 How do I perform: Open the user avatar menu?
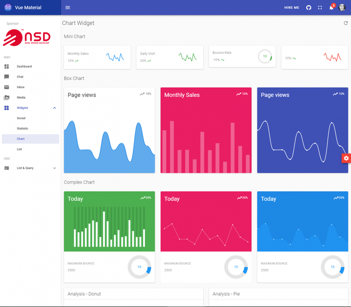tap(342, 7)
